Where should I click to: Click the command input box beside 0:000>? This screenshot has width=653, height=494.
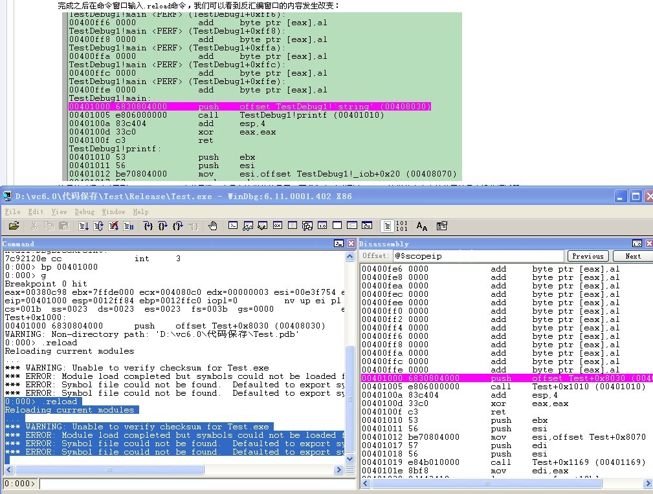(x=197, y=484)
